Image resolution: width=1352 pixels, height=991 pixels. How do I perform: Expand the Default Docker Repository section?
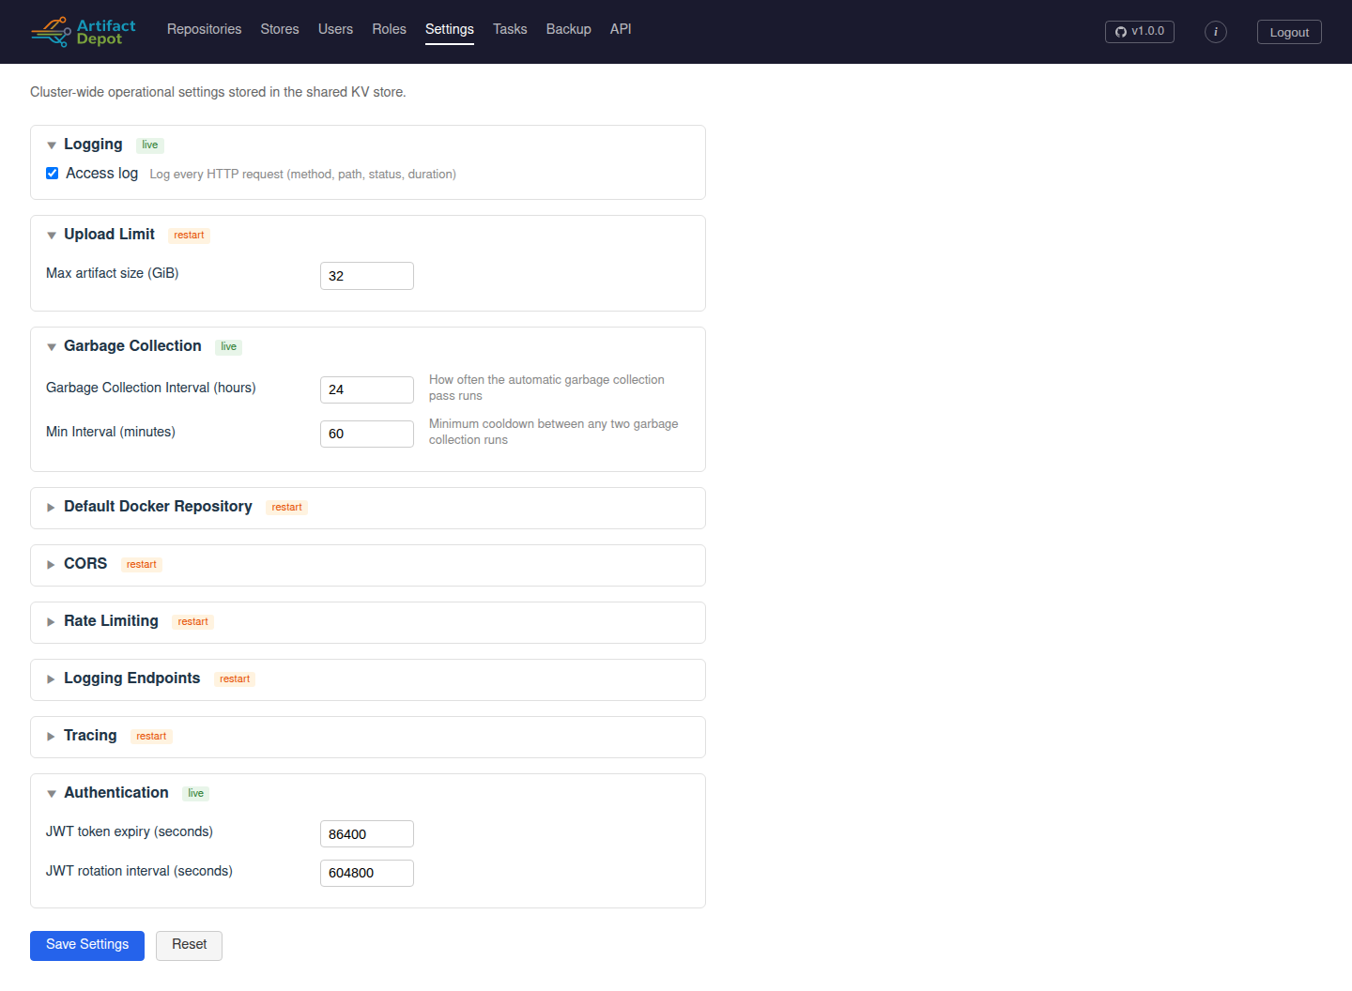point(158,507)
